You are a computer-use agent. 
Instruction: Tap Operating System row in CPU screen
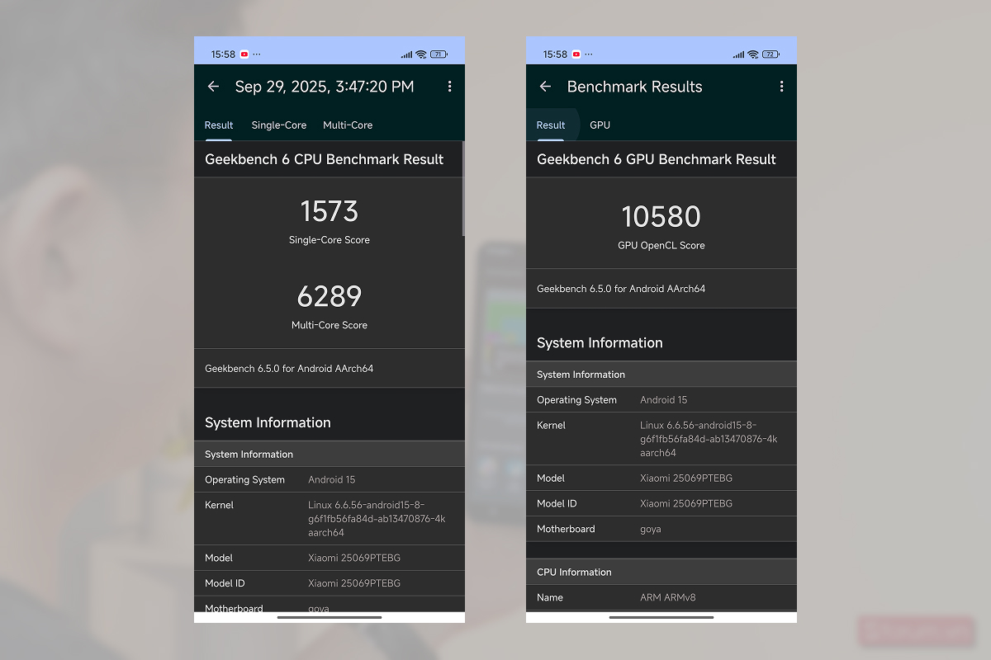coord(330,479)
